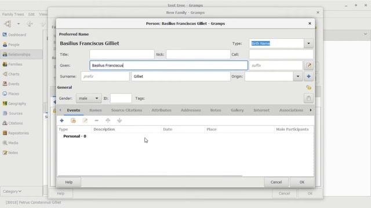Open Origin dropdown arrow
Viewport: 371px width, 208px height.
coord(298,76)
